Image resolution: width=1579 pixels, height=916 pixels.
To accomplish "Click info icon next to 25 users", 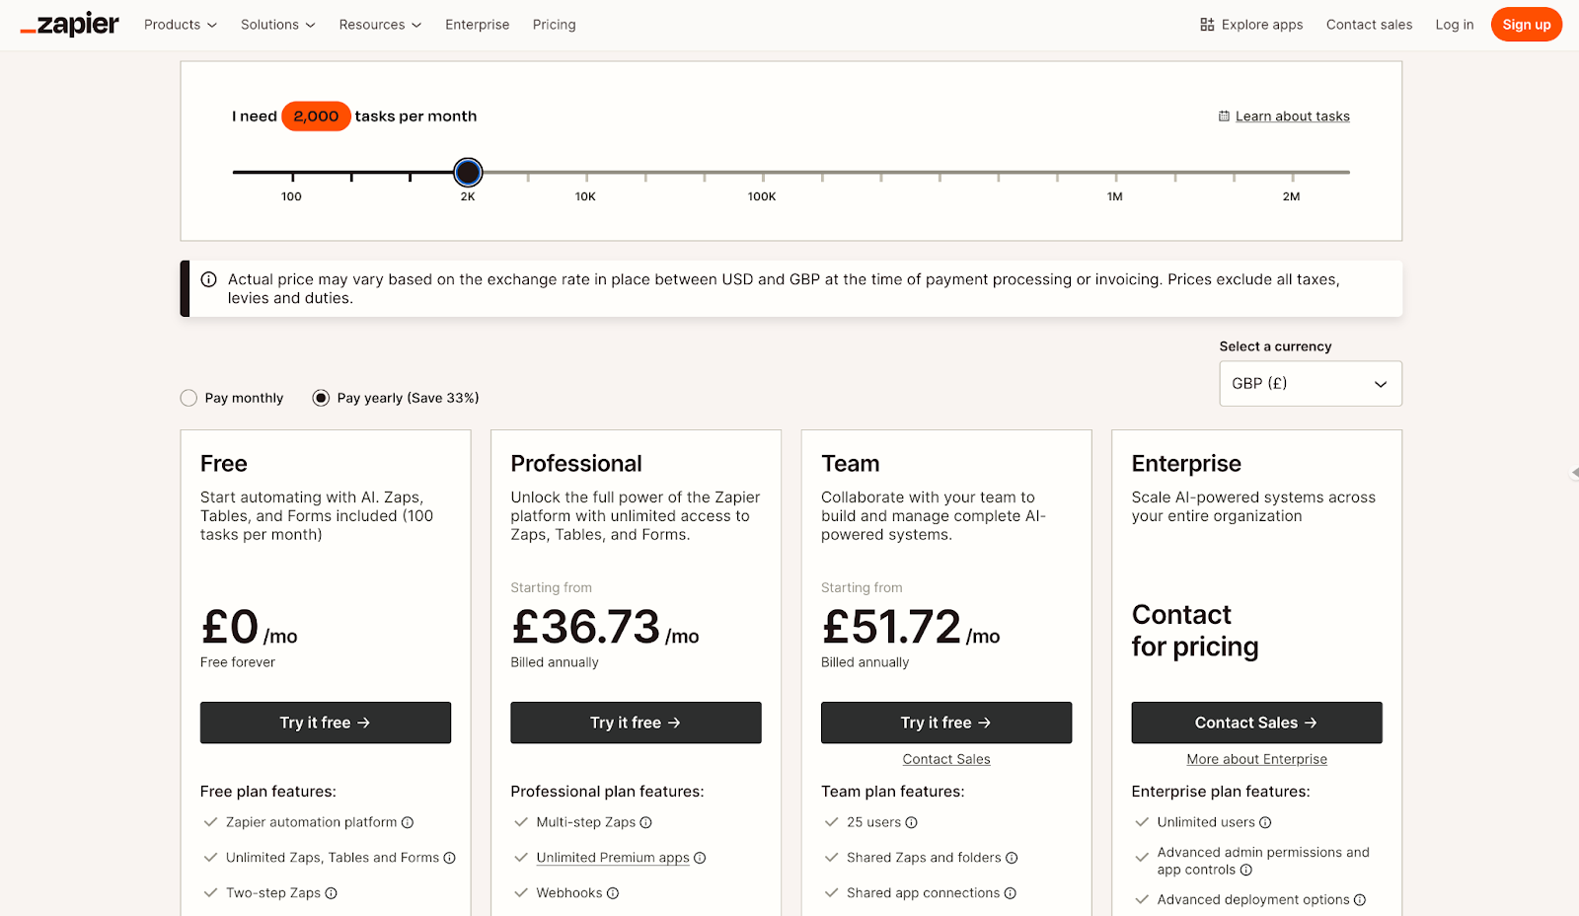I will tap(911, 822).
